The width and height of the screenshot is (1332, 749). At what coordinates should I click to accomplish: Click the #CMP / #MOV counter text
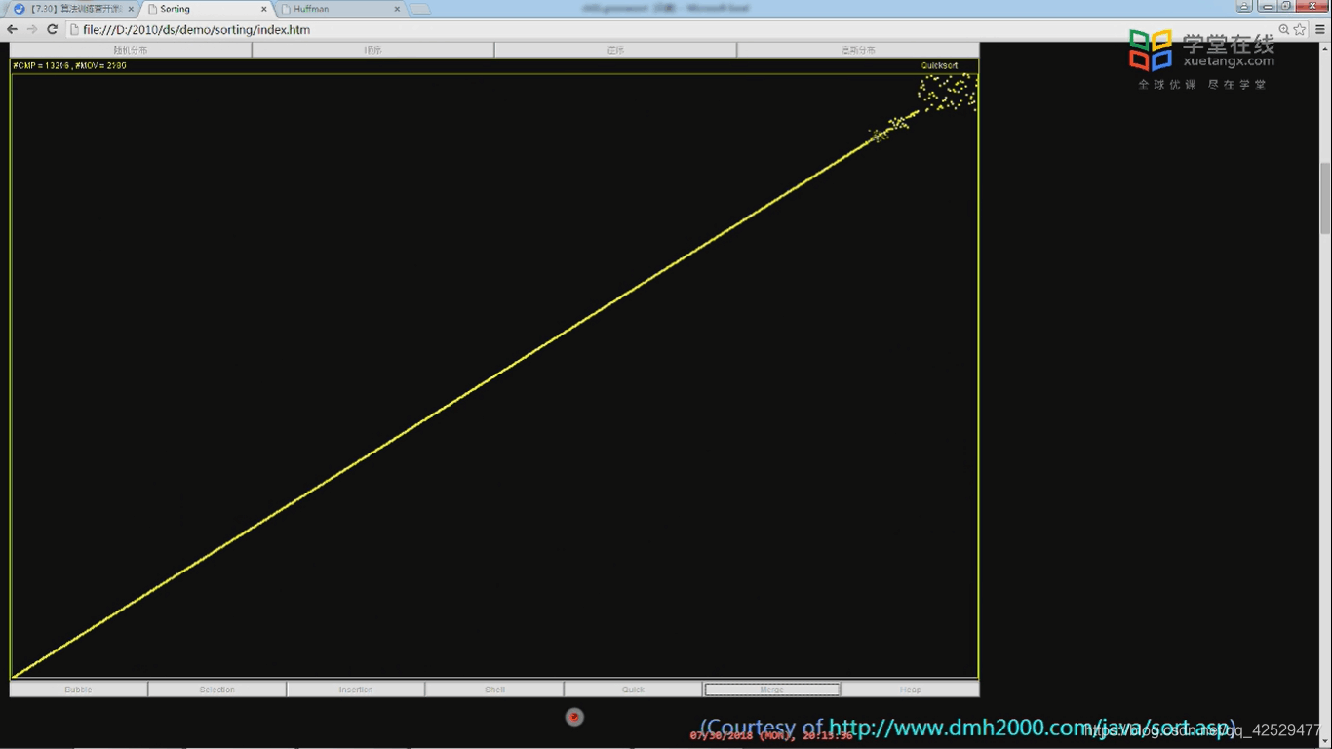pyautogui.click(x=69, y=66)
